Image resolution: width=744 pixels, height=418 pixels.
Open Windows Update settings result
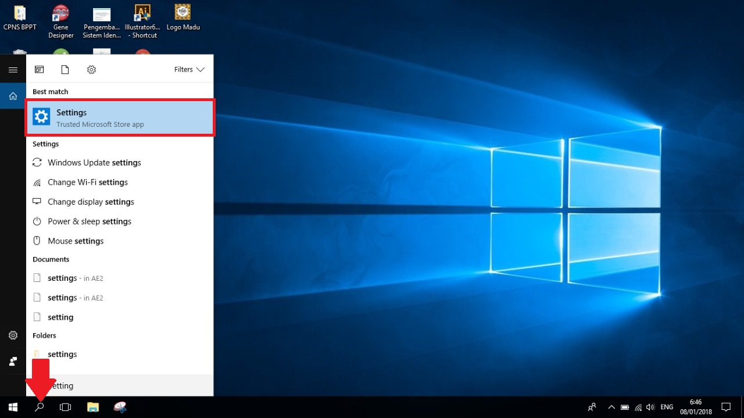coord(120,163)
